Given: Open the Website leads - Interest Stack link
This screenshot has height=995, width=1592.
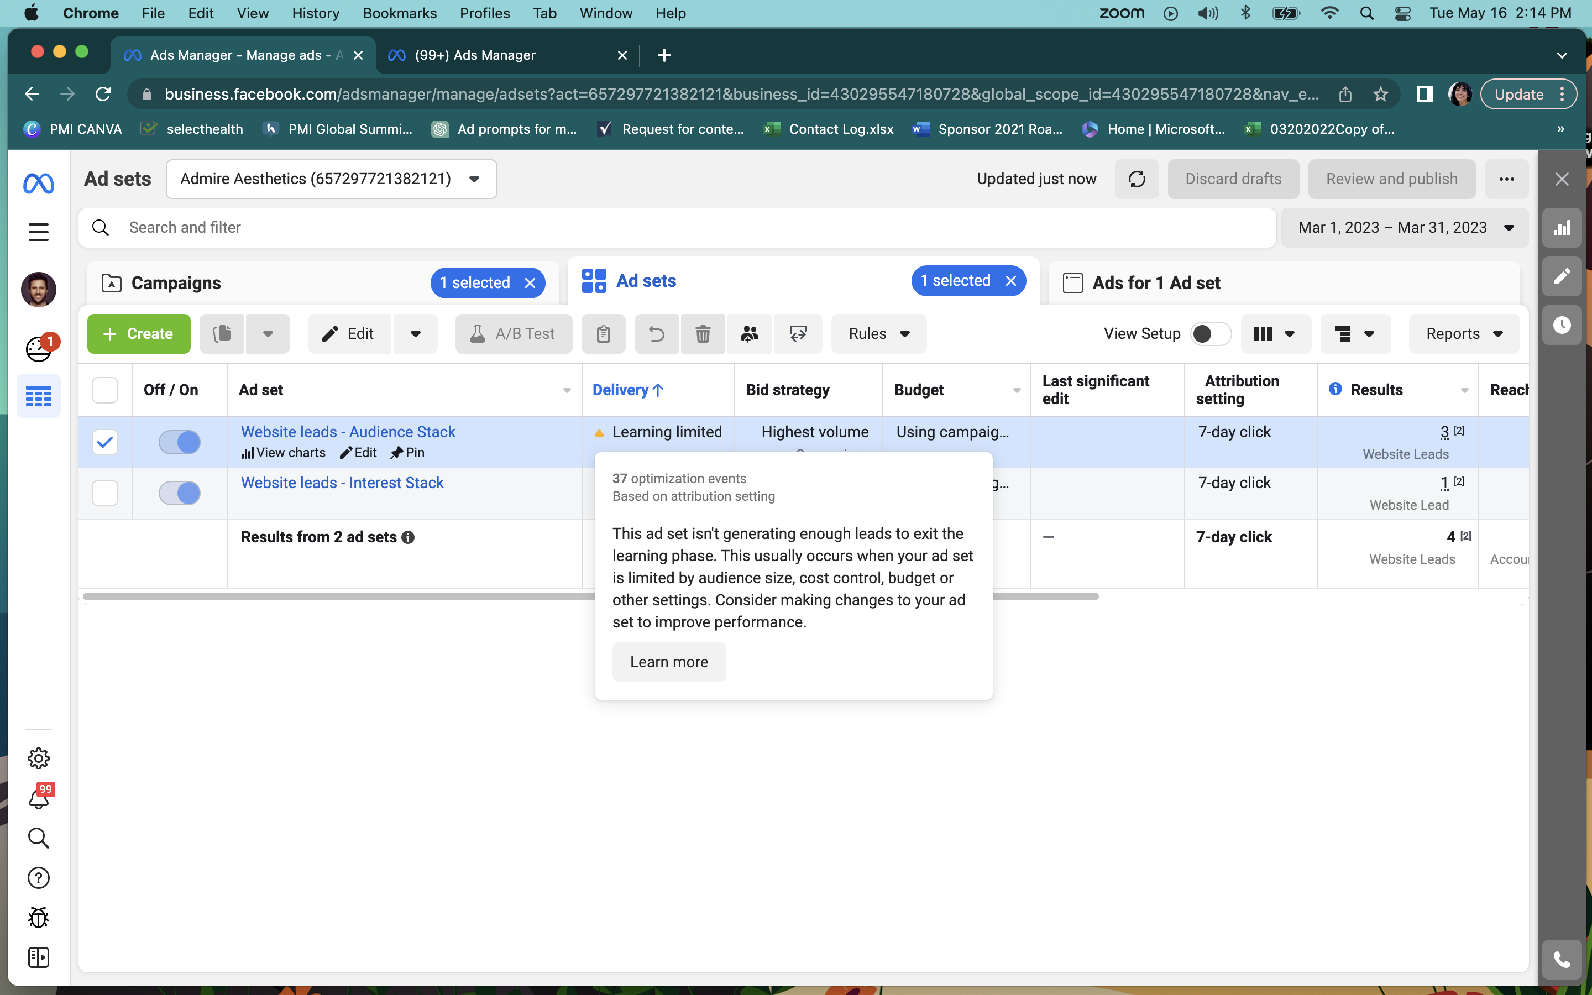Looking at the screenshot, I should [x=342, y=483].
